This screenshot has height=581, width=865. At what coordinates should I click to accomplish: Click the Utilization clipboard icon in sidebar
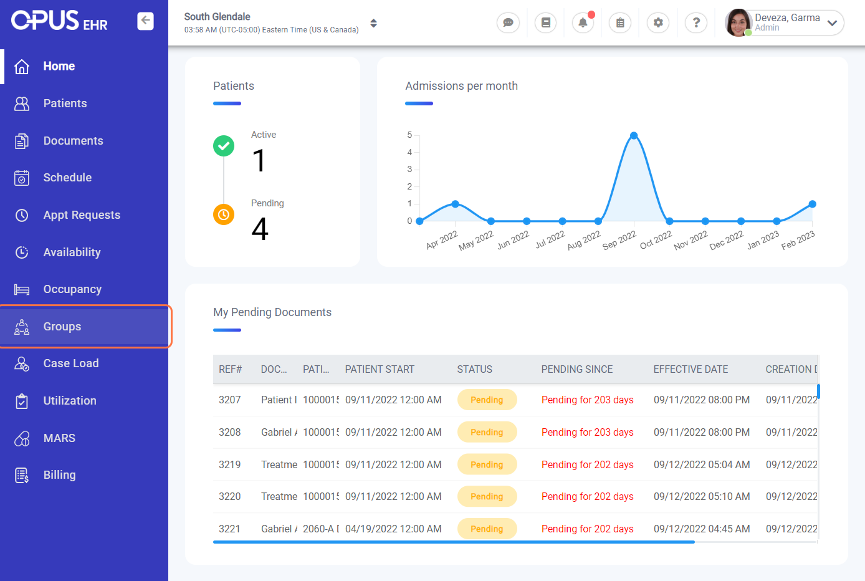coord(22,401)
